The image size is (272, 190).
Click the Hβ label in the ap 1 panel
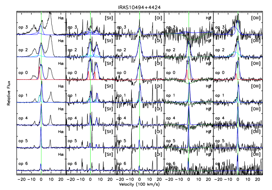click(x=209, y=86)
